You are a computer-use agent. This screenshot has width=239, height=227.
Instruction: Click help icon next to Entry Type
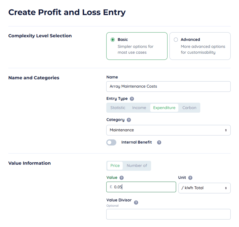[132, 99]
